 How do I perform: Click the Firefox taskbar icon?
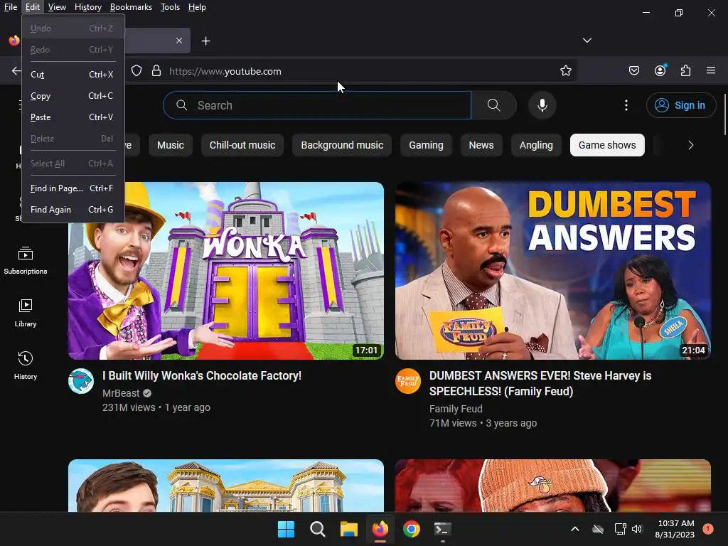(x=380, y=529)
